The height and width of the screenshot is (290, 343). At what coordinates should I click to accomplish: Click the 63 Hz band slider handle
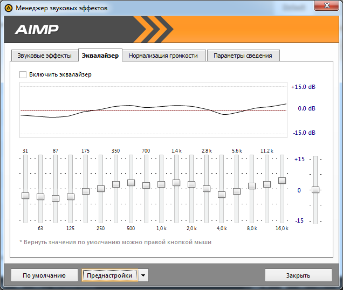click(x=40, y=197)
